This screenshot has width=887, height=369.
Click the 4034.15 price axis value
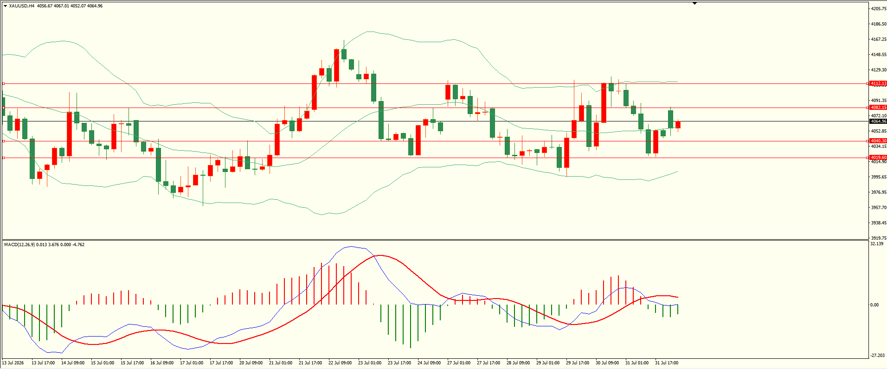879,146
